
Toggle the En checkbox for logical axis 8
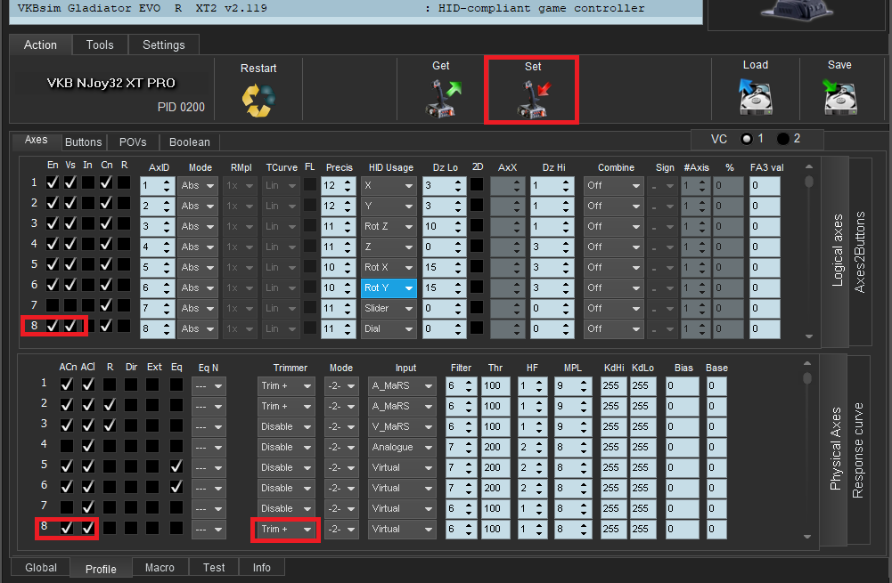53,327
